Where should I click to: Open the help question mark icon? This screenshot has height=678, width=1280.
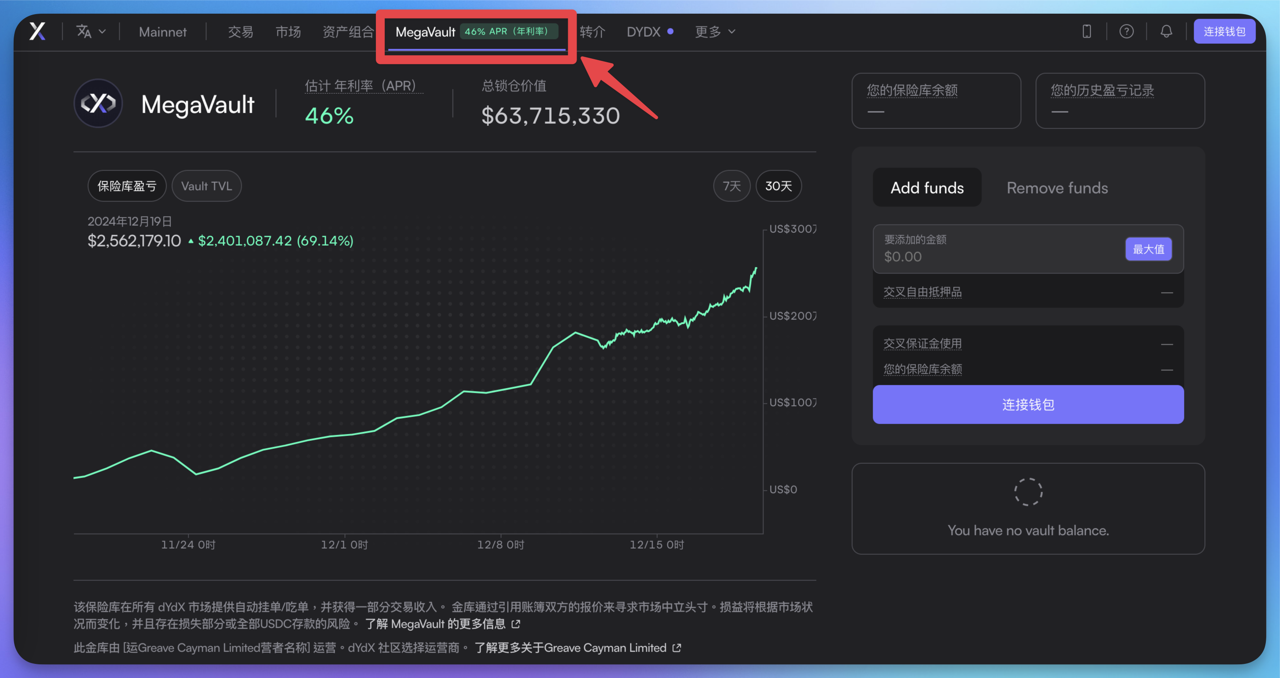coord(1127,31)
